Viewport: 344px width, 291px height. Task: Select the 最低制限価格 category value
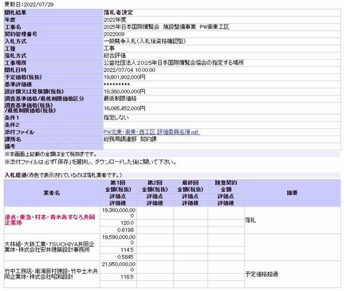click(x=120, y=99)
